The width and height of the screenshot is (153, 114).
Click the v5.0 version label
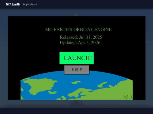128,97
